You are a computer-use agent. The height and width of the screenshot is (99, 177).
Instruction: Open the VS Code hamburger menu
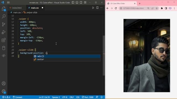(8, 2)
